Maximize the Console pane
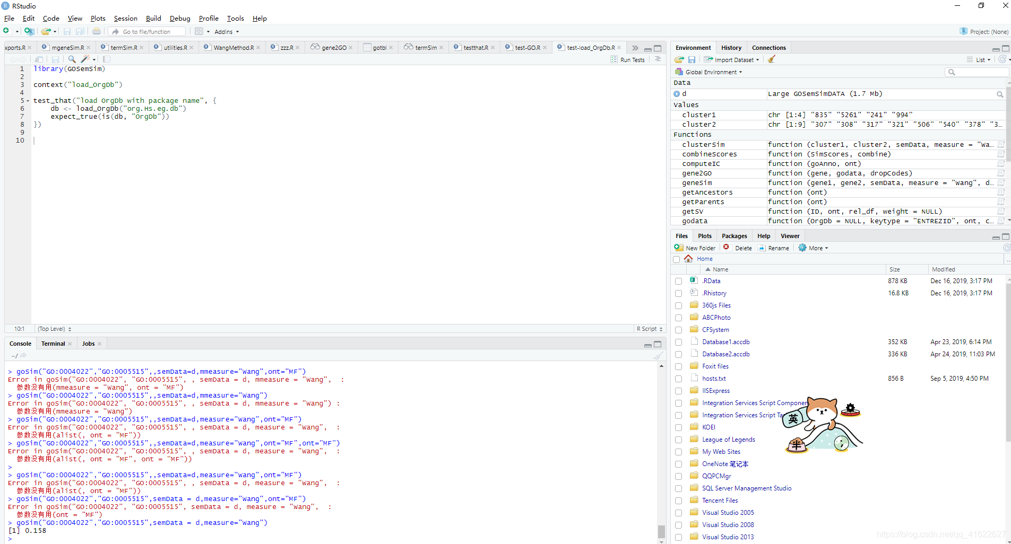 pyautogui.click(x=658, y=344)
